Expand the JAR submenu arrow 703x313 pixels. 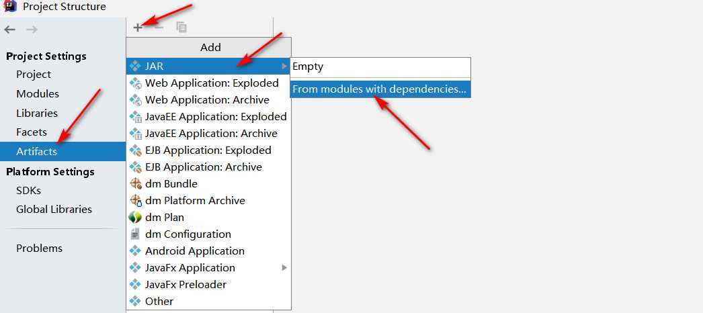click(284, 66)
